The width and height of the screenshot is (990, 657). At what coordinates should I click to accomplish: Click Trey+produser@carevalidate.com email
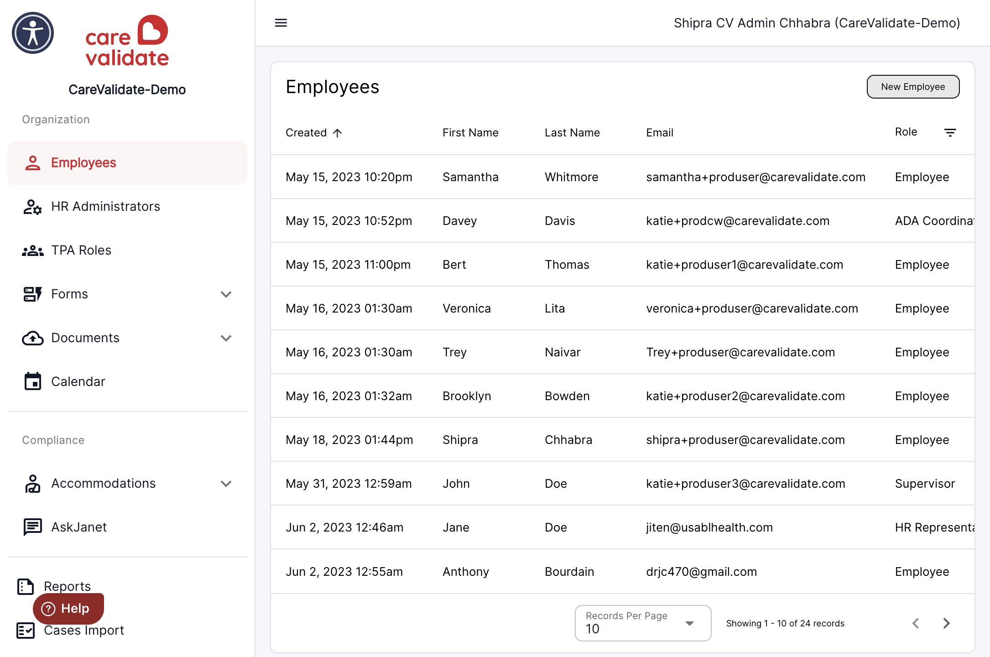[740, 352]
